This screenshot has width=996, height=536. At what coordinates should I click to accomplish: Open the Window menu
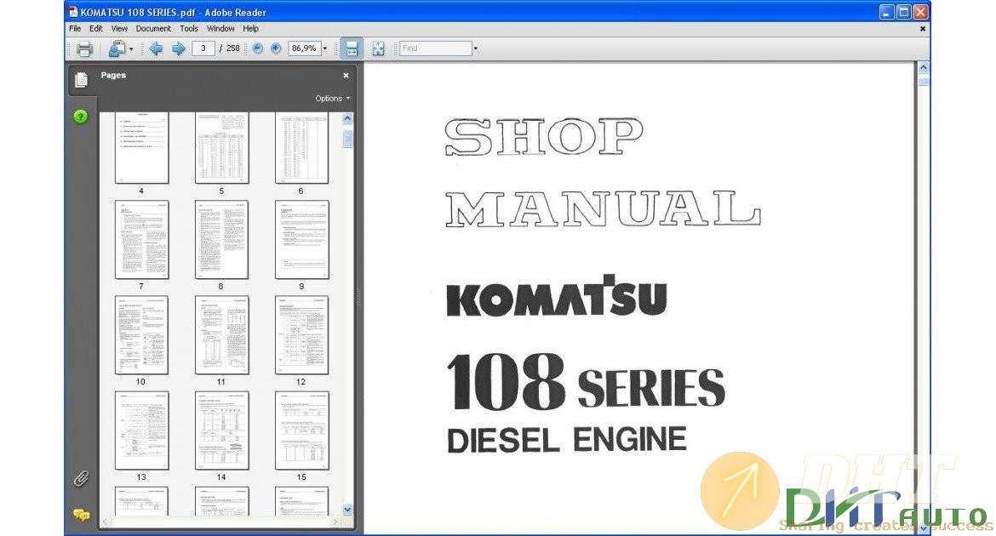tap(220, 29)
